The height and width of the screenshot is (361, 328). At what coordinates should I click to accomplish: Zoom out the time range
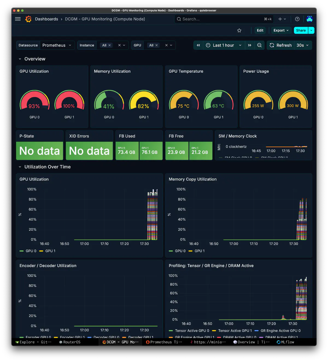259,45
